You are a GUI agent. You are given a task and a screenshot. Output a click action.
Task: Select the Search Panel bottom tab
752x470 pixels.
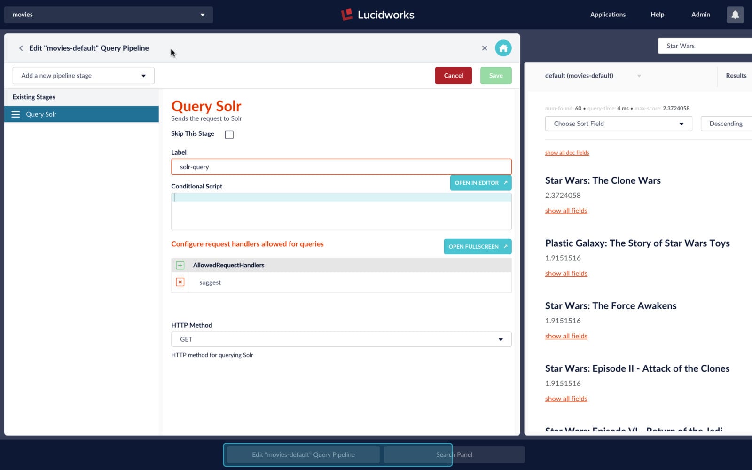(x=454, y=454)
